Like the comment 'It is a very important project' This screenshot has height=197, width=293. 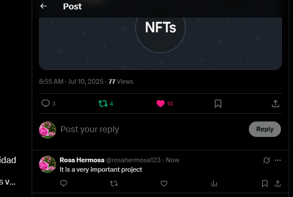164,184
